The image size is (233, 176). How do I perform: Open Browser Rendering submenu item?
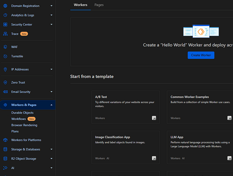[24, 125]
